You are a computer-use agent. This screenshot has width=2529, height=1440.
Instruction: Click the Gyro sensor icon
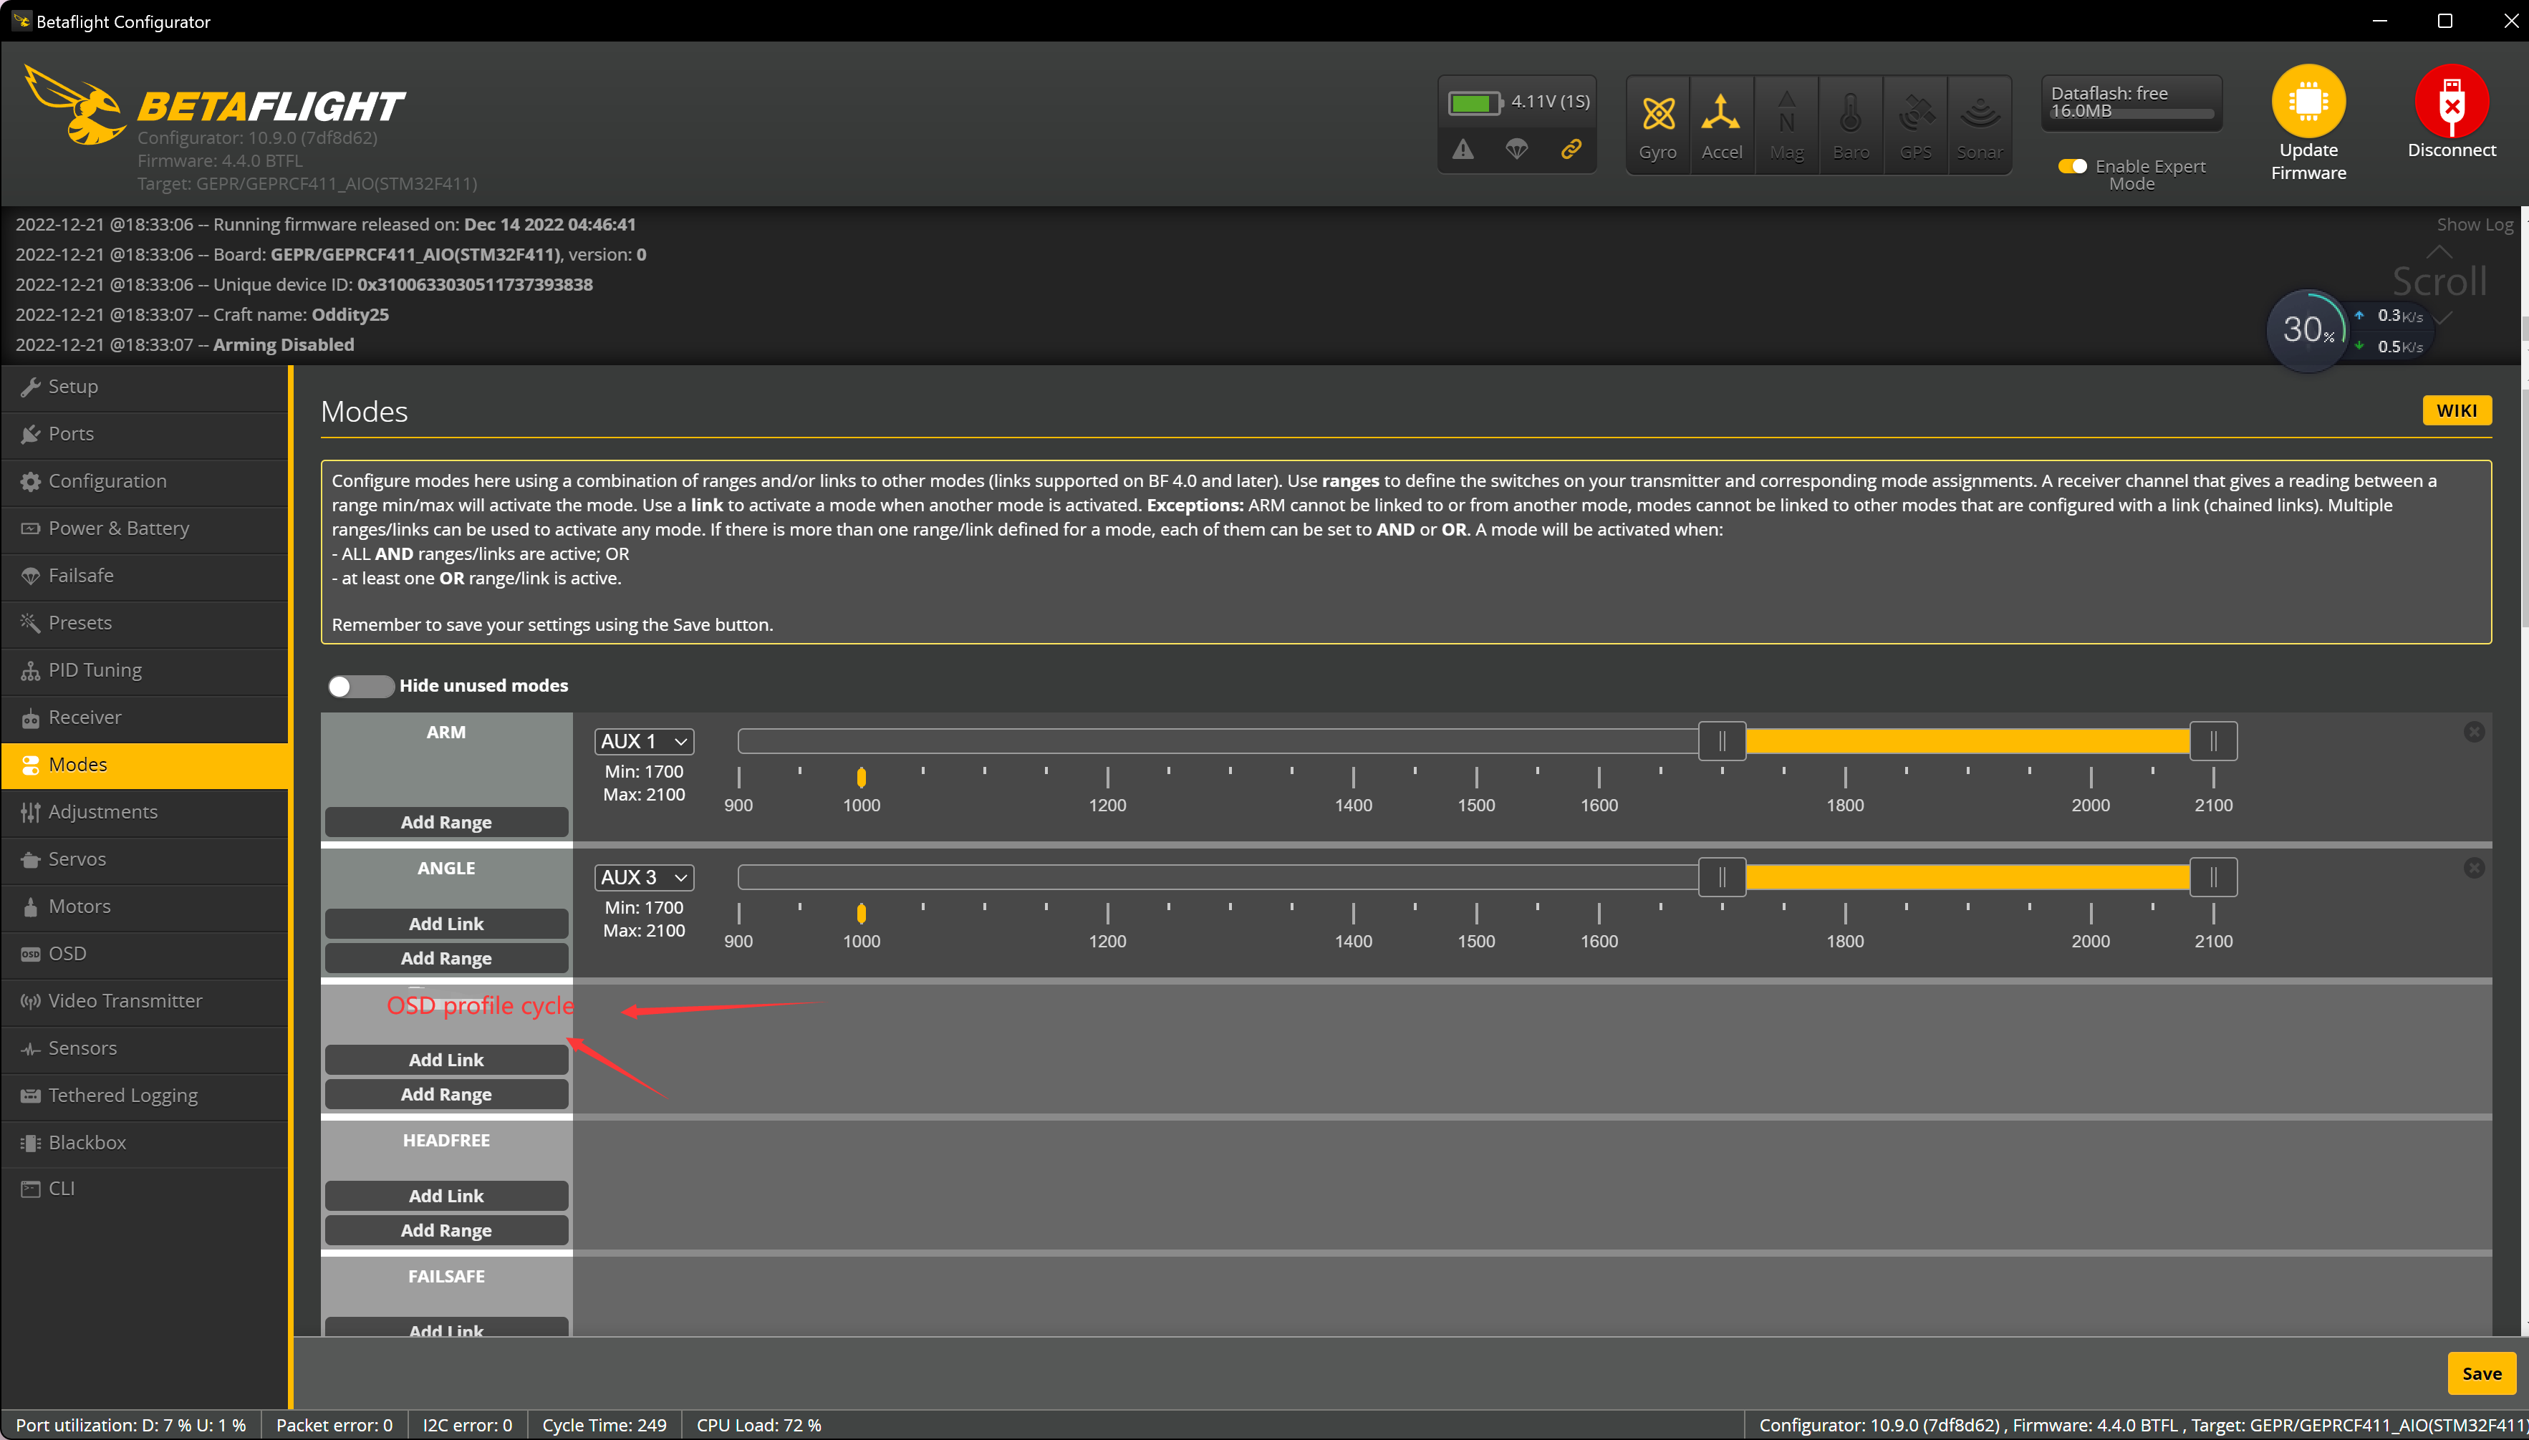(1657, 115)
